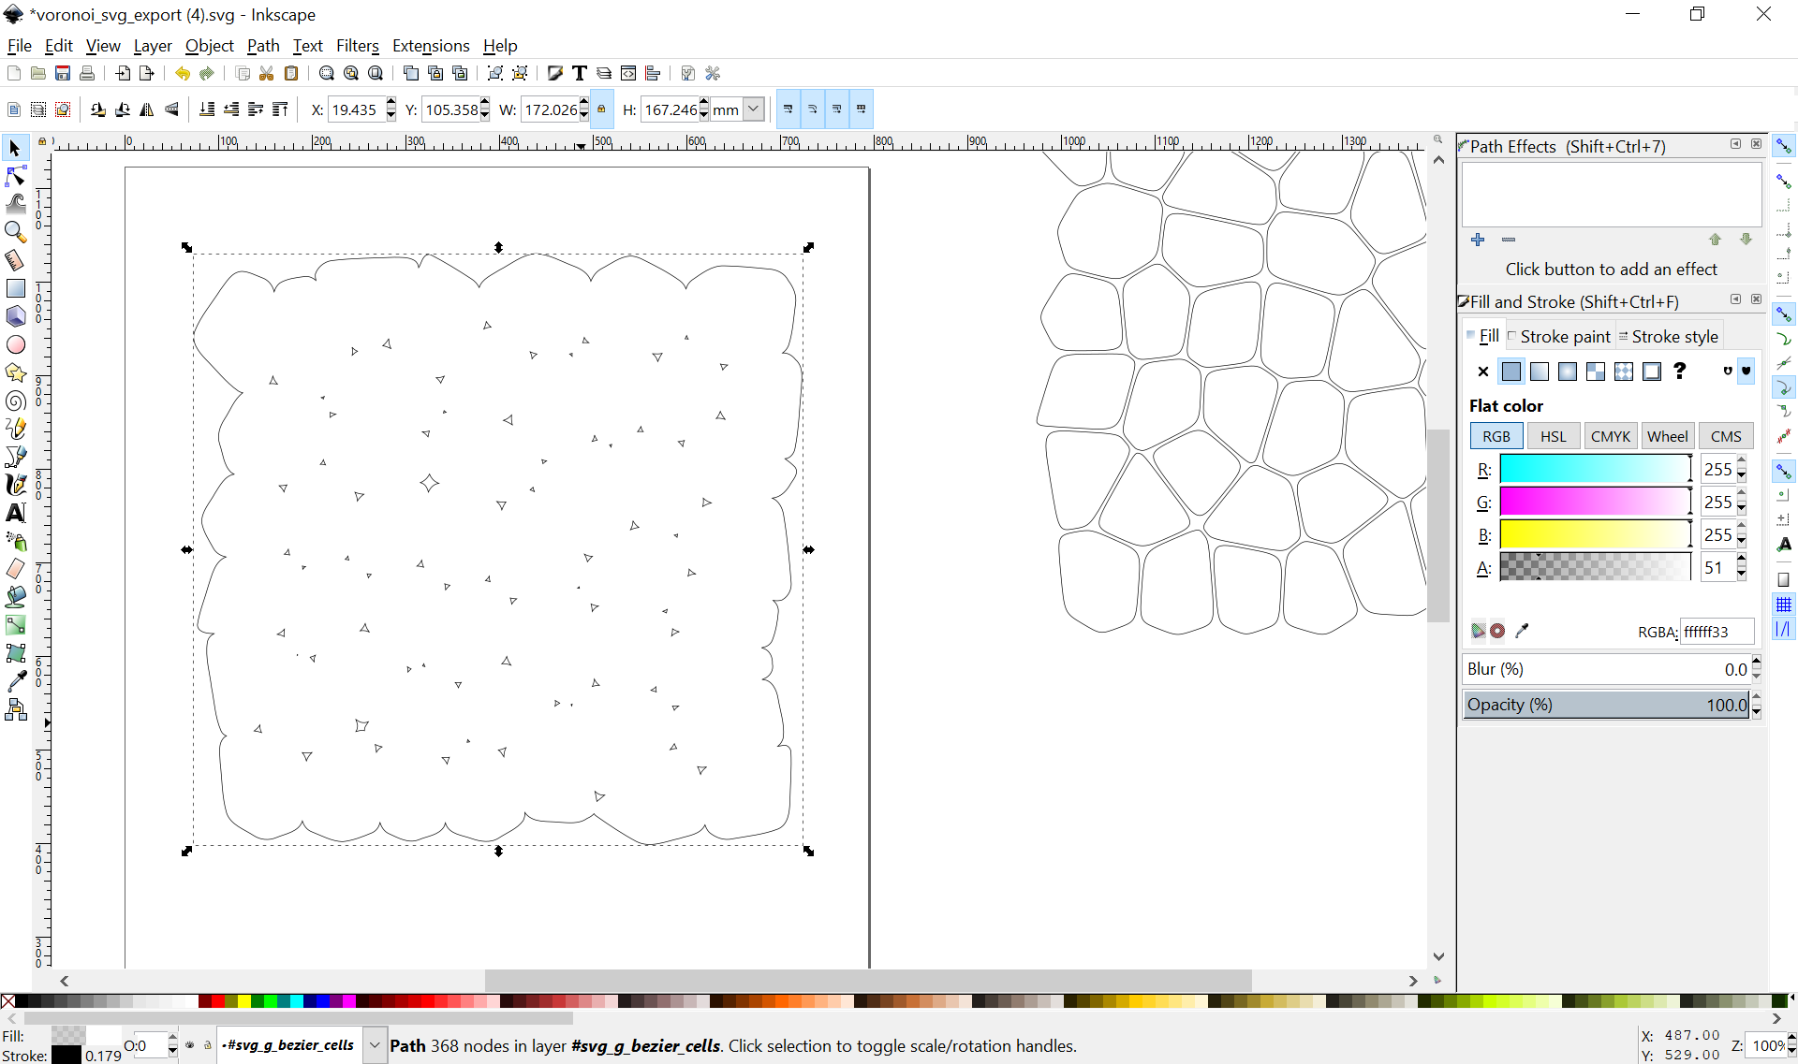Select the Connector tool

point(15,709)
